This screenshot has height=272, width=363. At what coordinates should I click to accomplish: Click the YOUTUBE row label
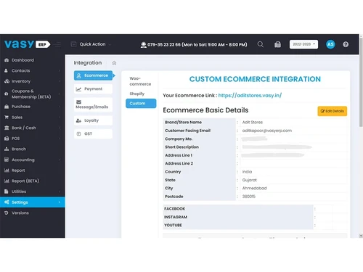173,225
